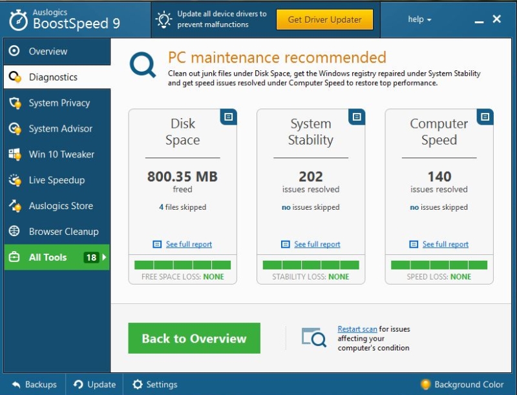Image resolution: width=517 pixels, height=395 pixels.
Task: Click the Free Space Loss green bar
Action: point(183,265)
